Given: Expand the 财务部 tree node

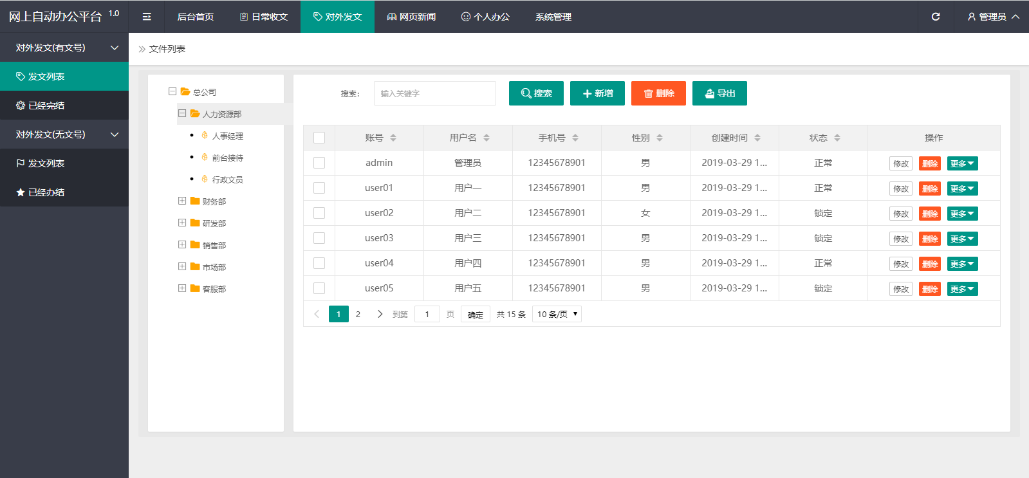Looking at the screenshot, I should pos(182,201).
